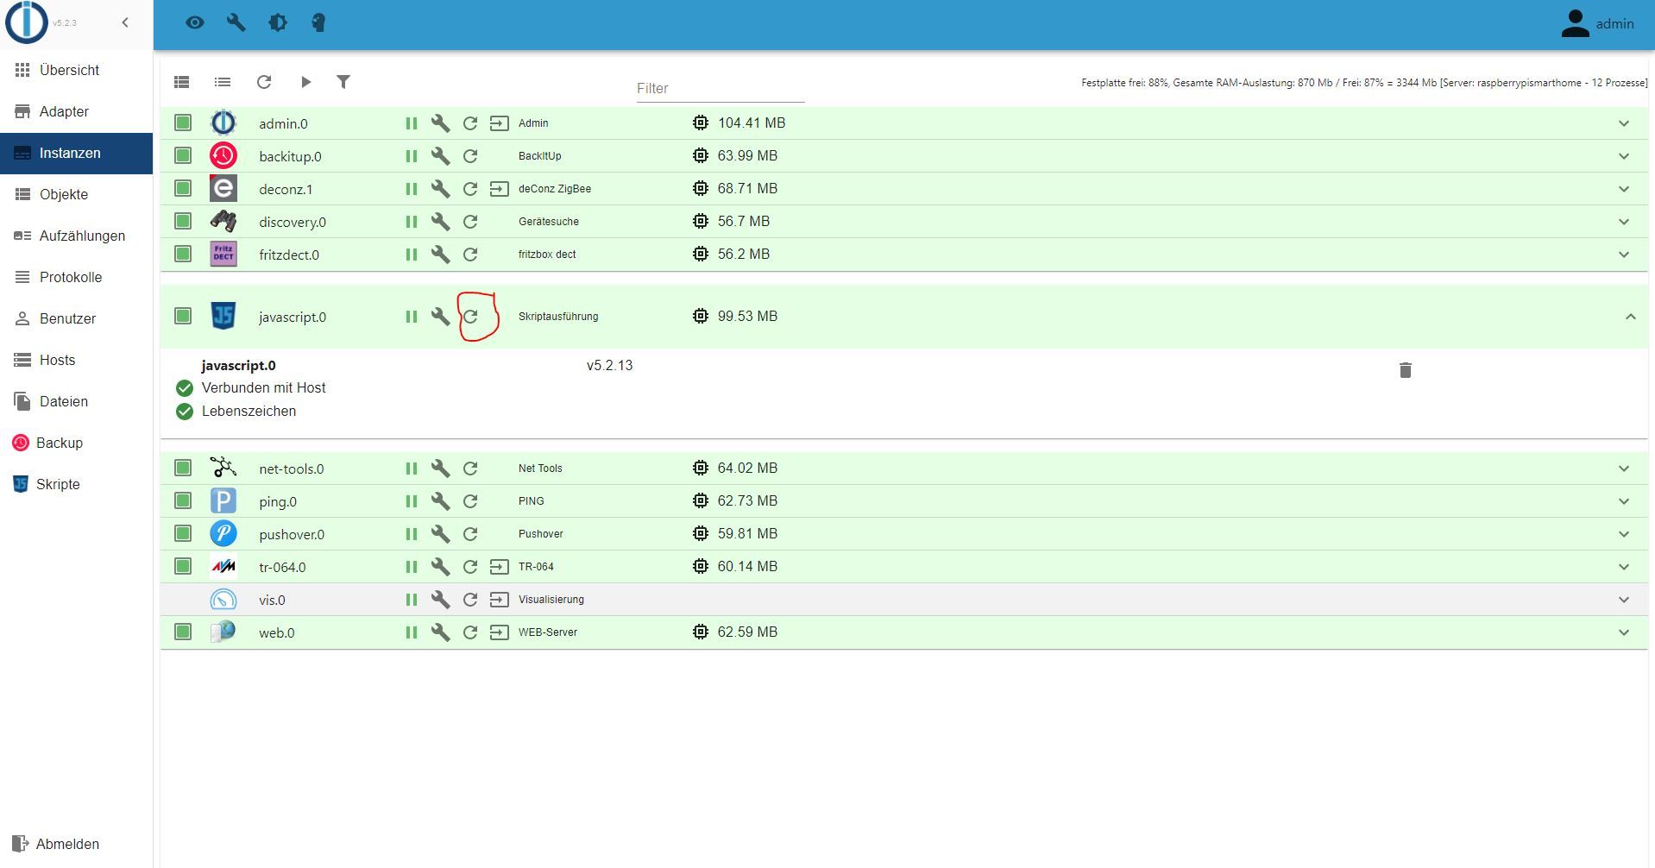1655x868 pixels.
Task: Configure discovery.0 with wrench icon
Action: [441, 222]
